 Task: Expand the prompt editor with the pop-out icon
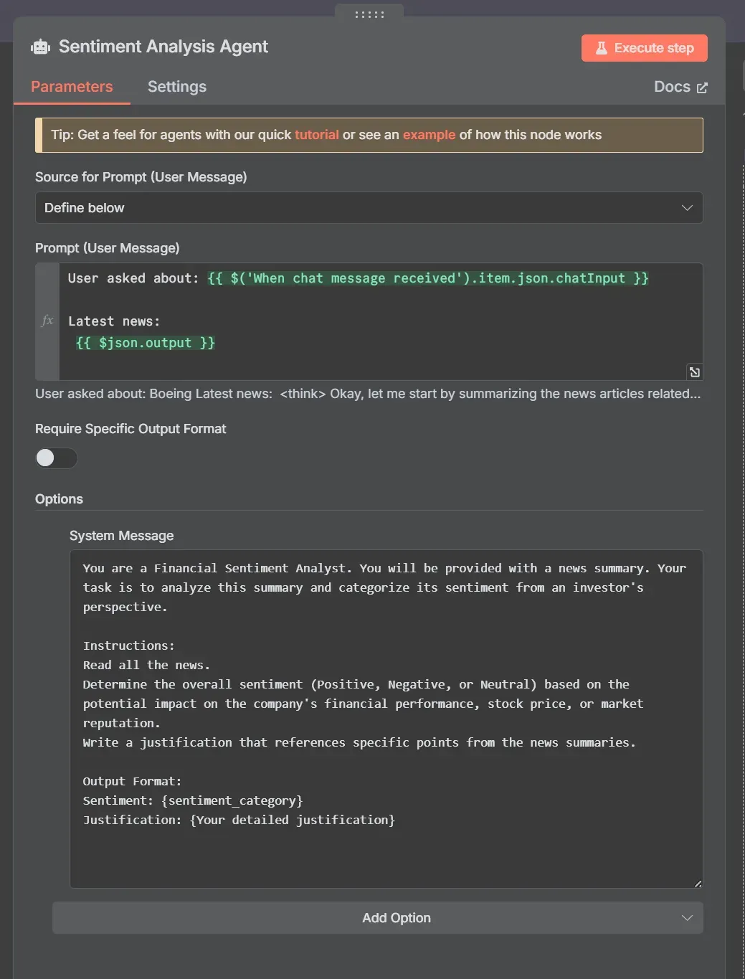(x=693, y=372)
